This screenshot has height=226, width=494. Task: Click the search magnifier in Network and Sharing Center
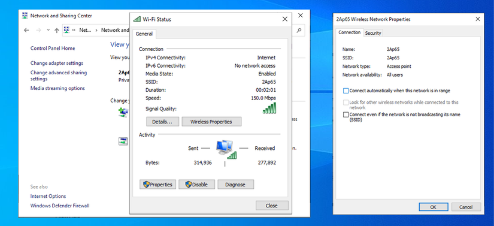[299, 30]
